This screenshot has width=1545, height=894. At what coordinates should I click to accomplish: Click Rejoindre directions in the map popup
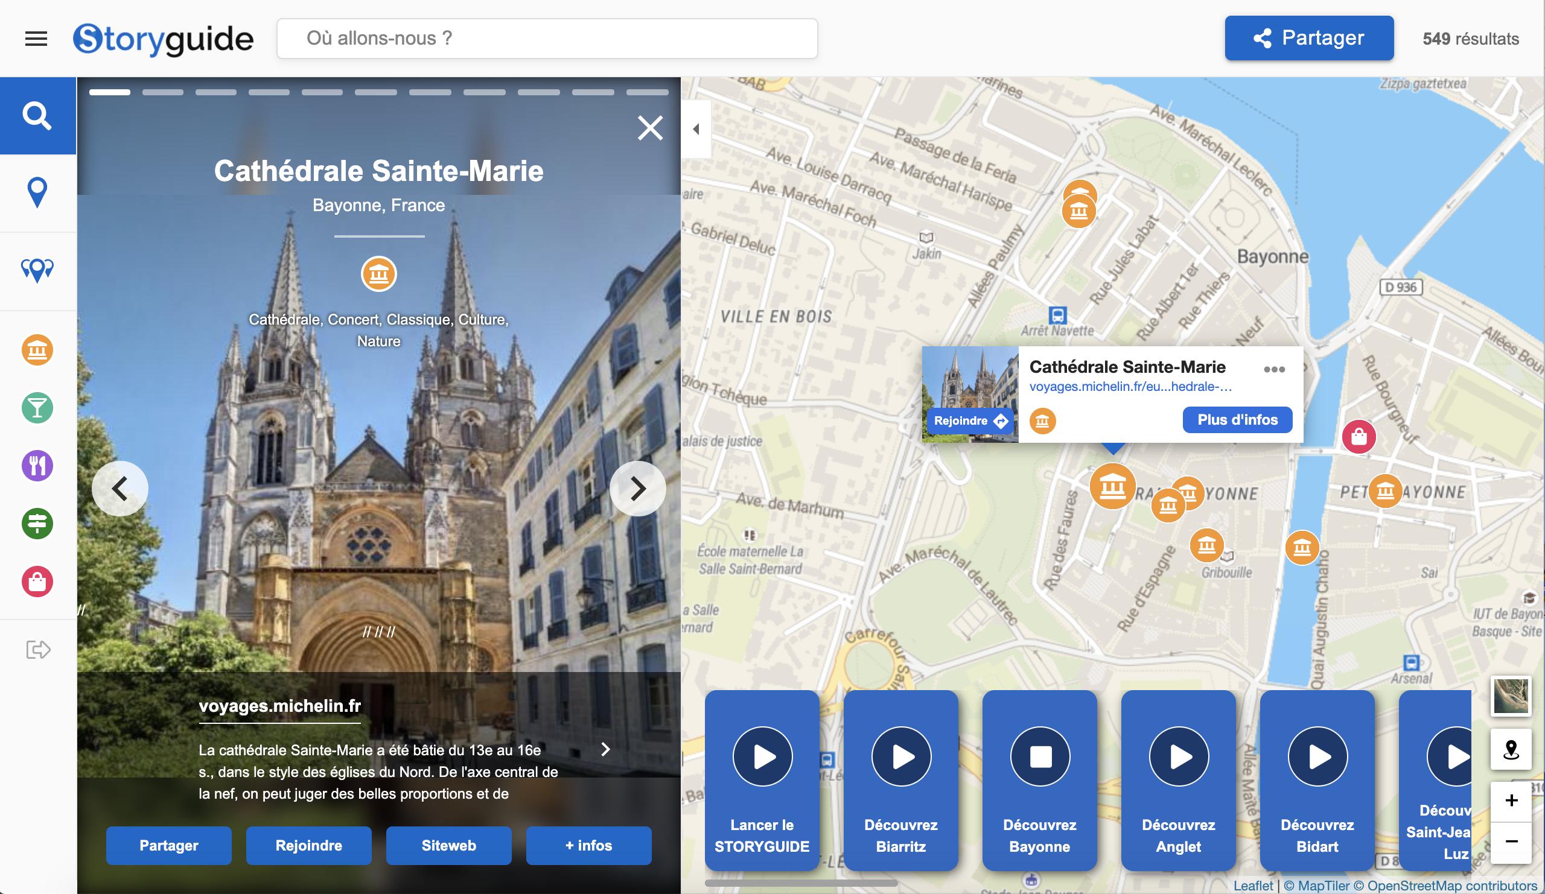(x=970, y=421)
